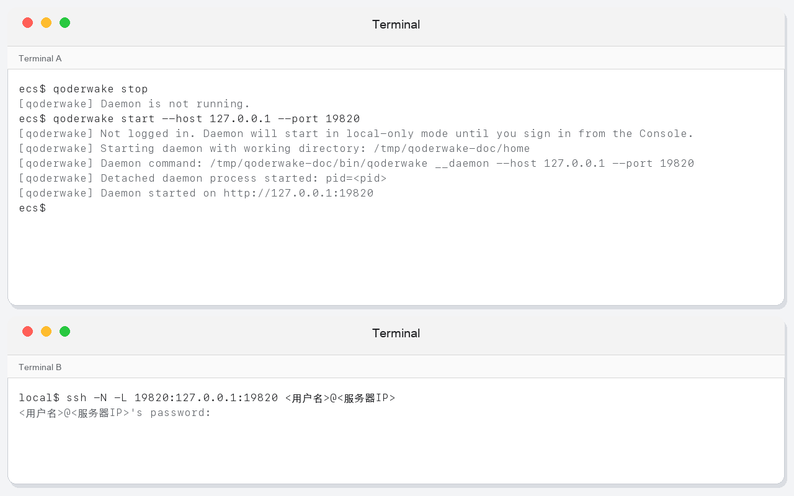This screenshot has height=496, width=794.
Task: Click the qoderwake start command line
Action: 189,119
